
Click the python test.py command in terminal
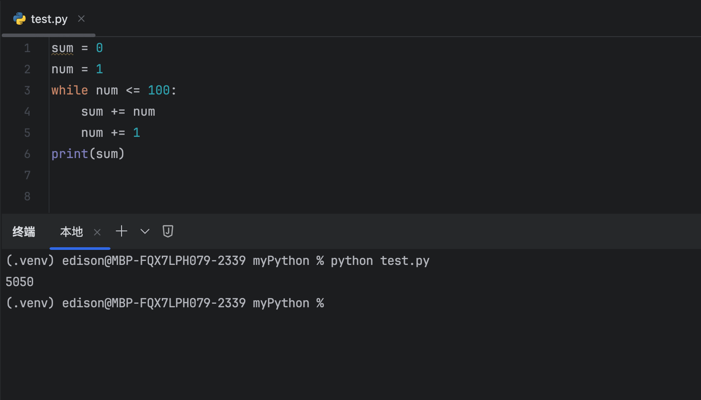[380, 261]
